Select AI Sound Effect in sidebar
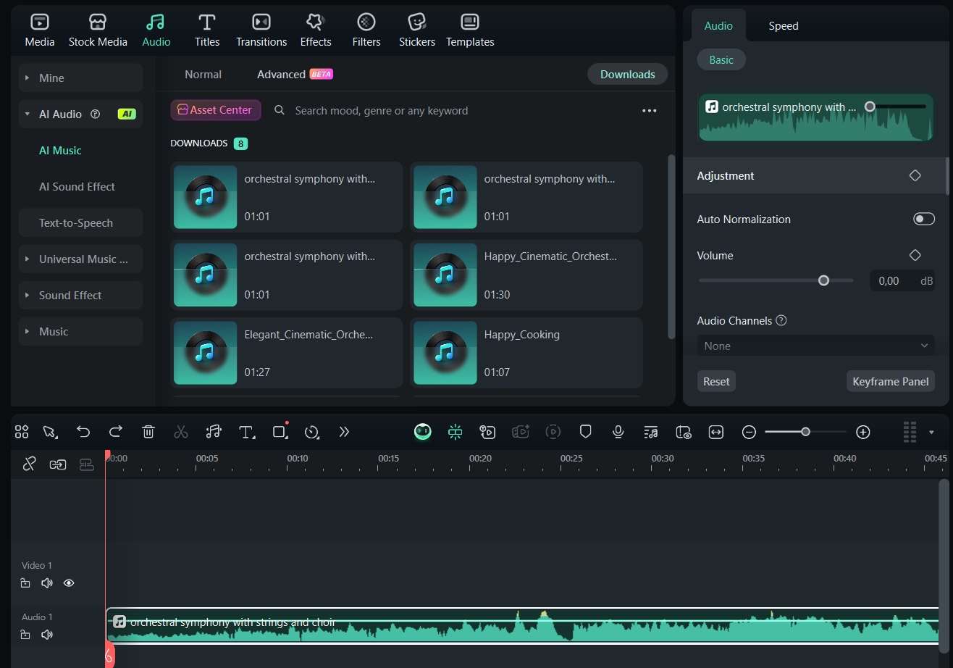Viewport: 953px width, 668px height. (x=77, y=186)
